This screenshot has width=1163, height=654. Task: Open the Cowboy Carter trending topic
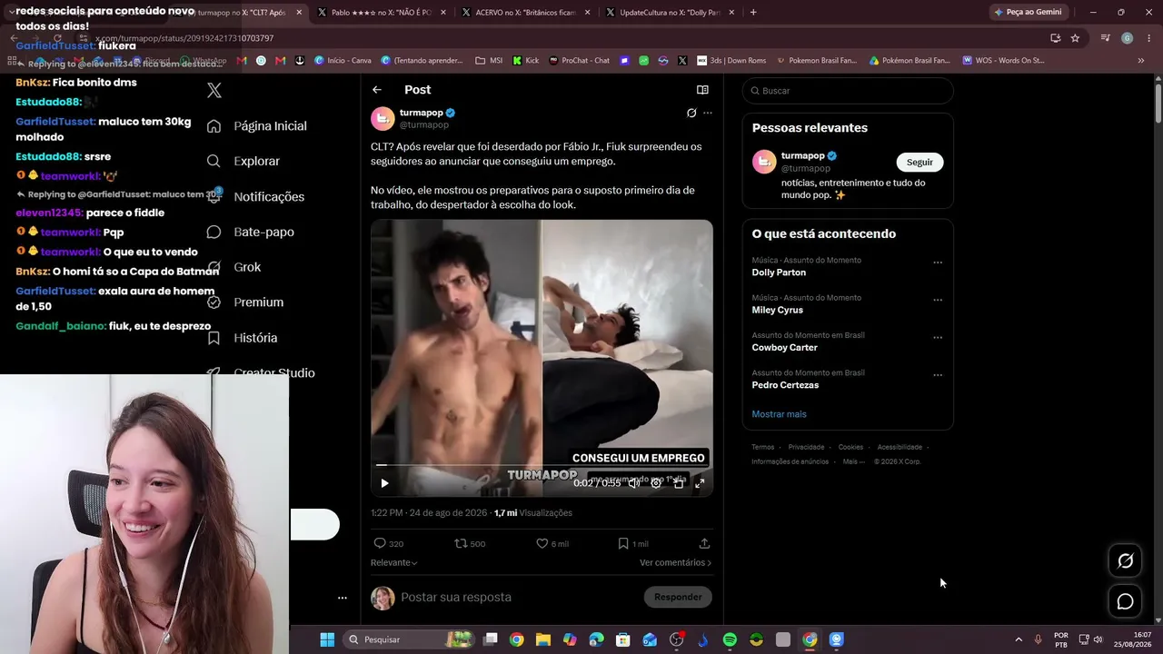click(785, 348)
